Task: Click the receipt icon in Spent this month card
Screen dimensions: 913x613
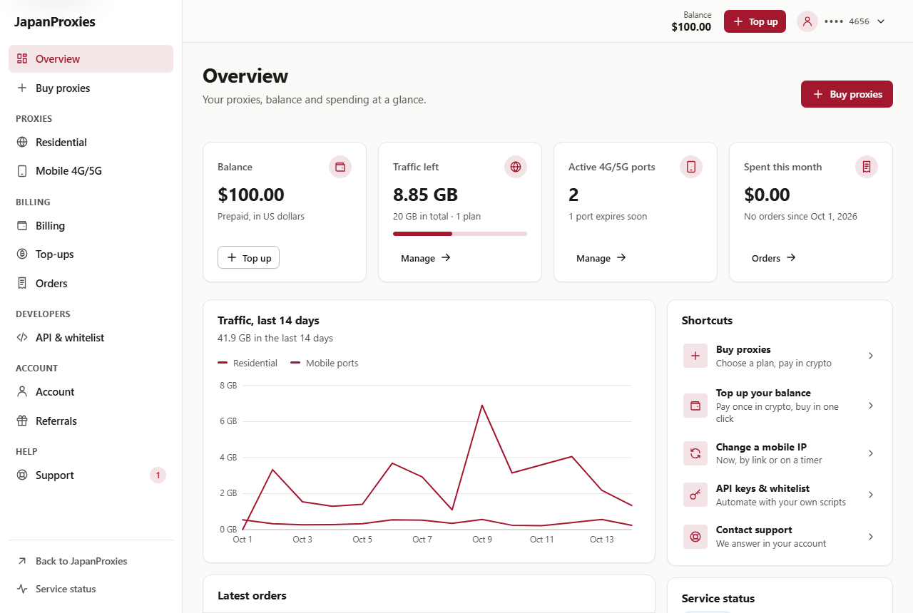Action: pos(867,167)
